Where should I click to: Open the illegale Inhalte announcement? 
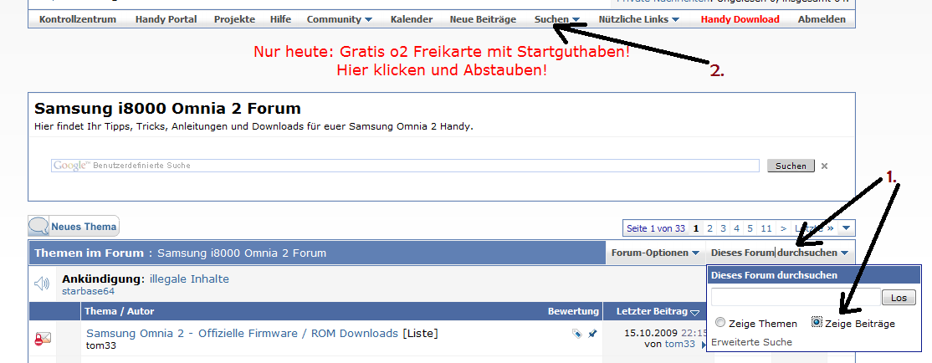189,279
